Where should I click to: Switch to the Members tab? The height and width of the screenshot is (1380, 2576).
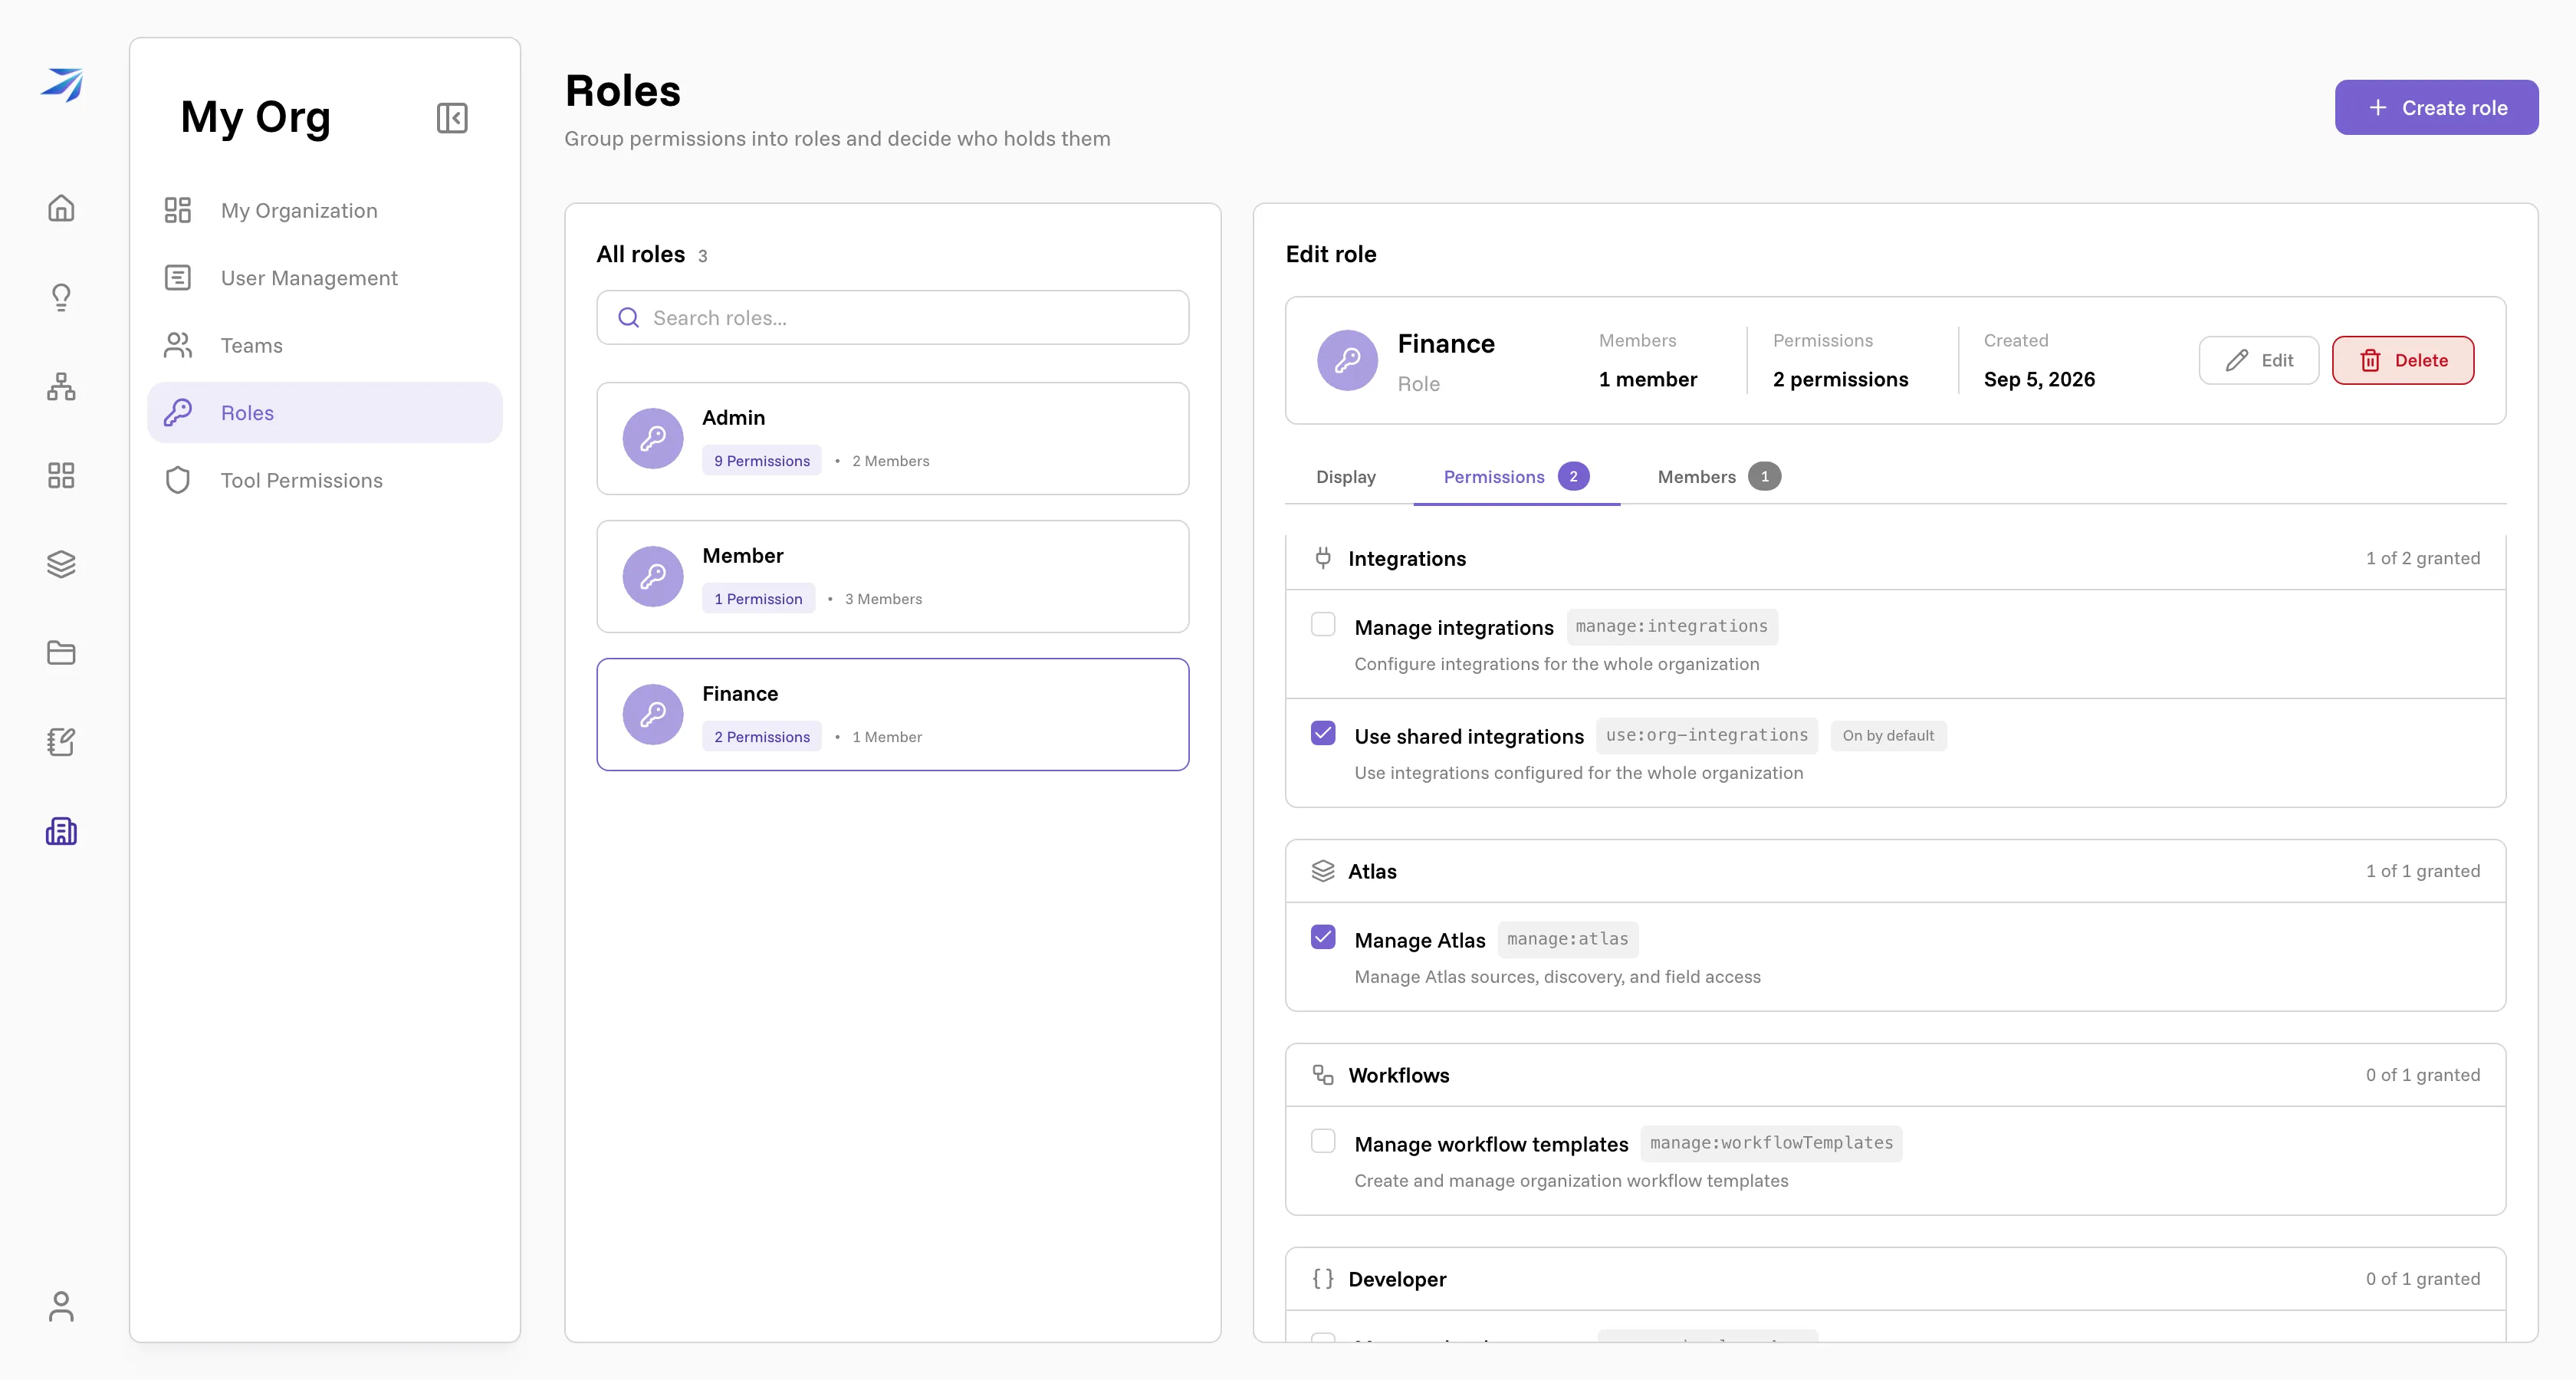[1718, 477]
